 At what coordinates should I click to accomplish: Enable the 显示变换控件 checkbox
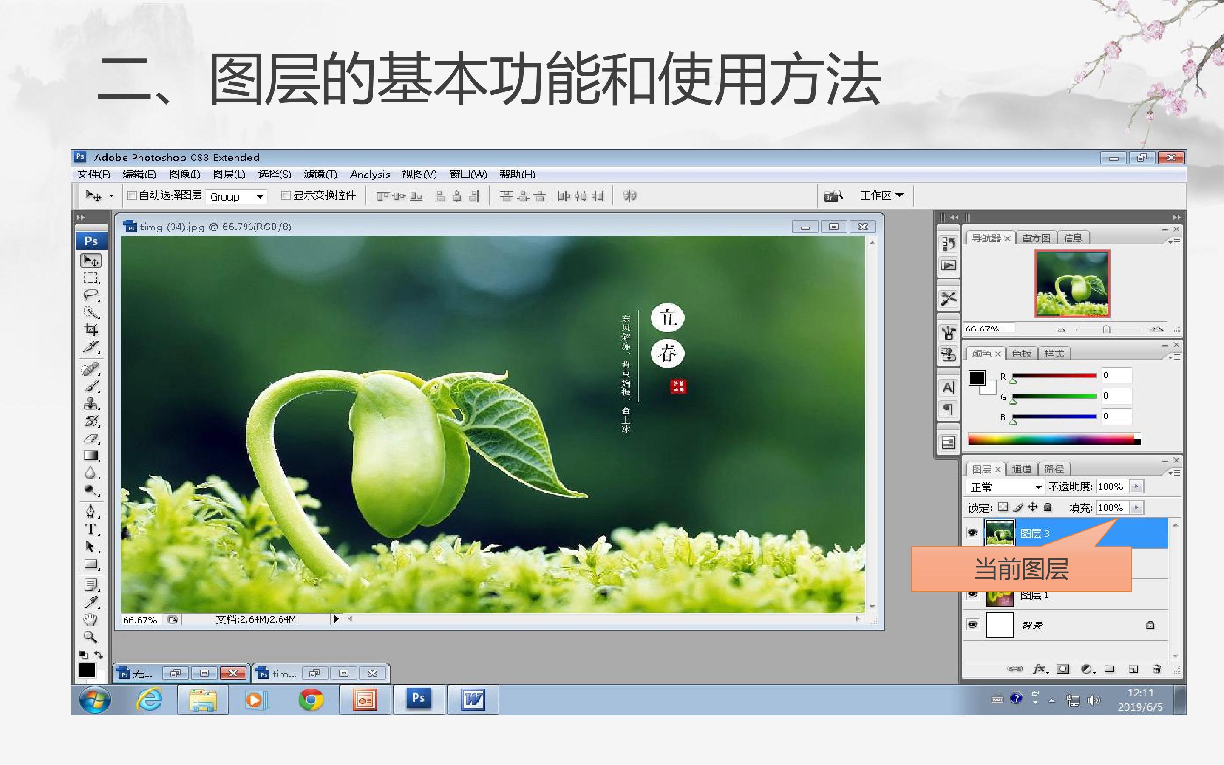point(286,195)
